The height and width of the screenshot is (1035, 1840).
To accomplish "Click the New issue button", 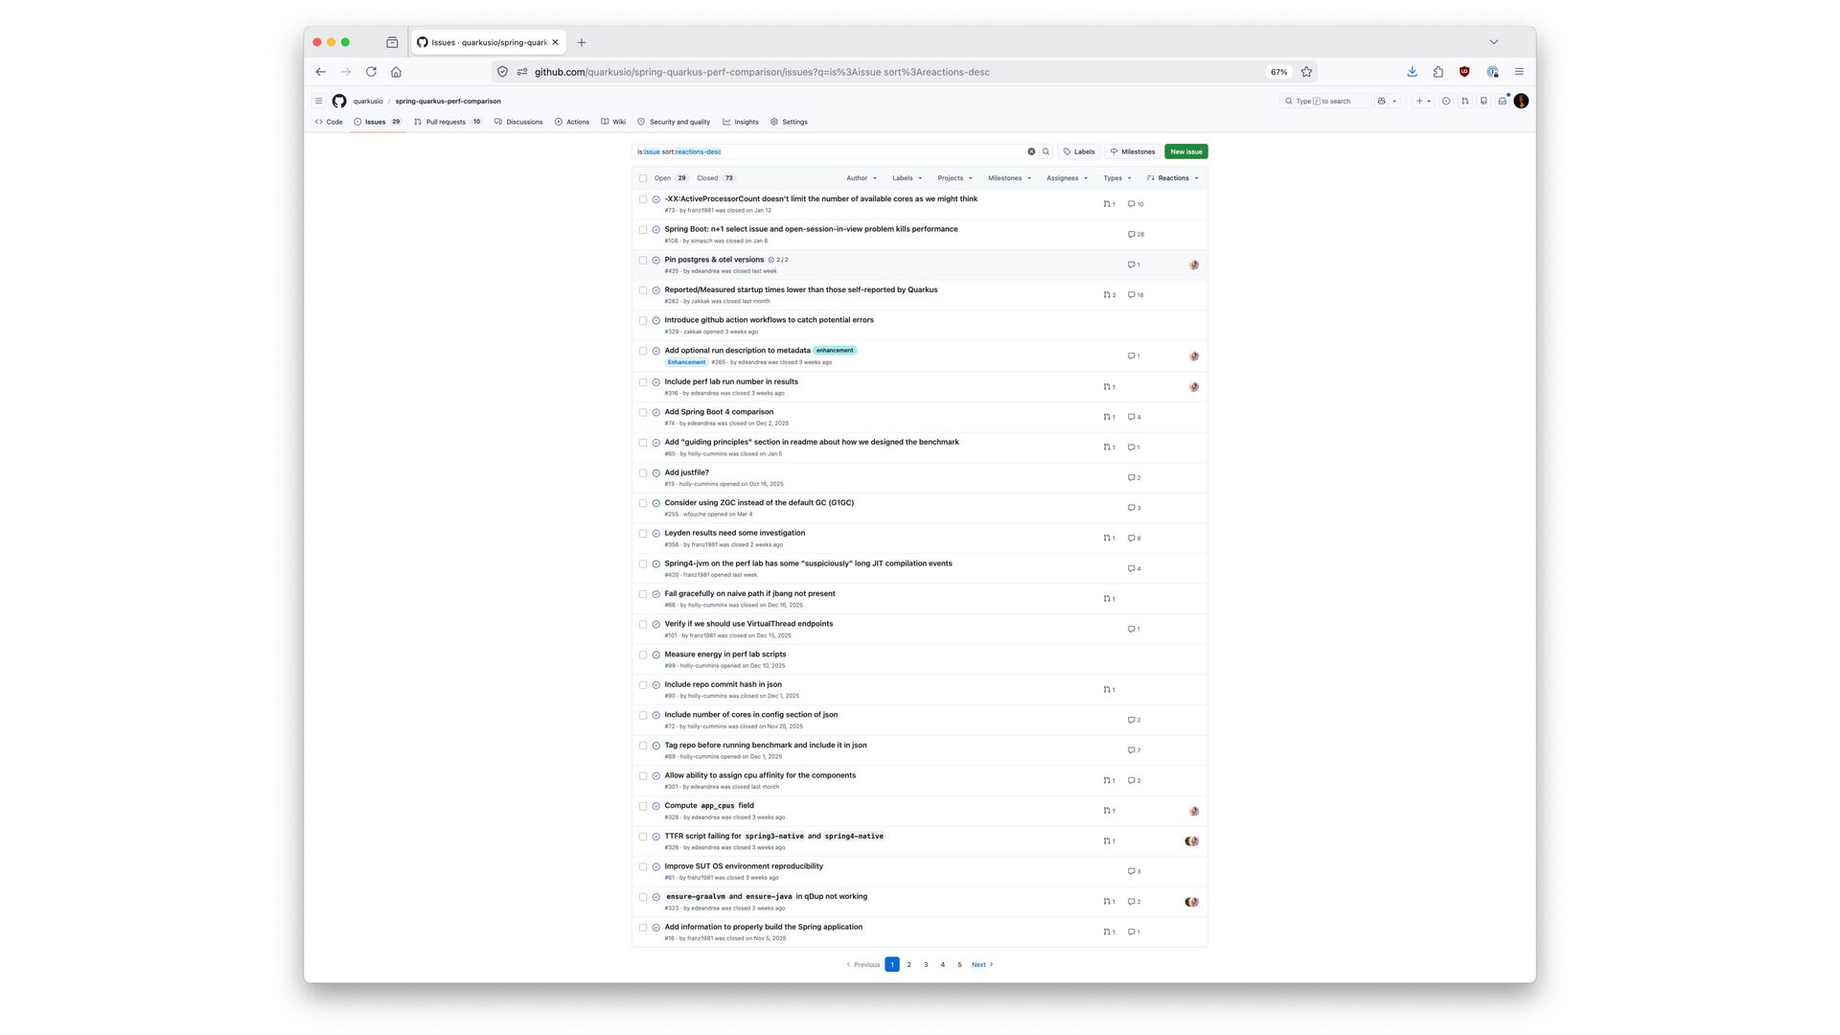I will [1185, 151].
